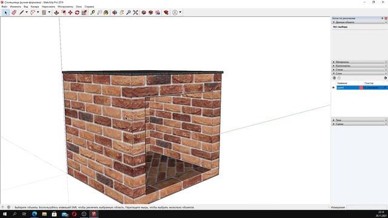Open the Камера menu
The image size is (388, 218).
tap(35, 7)
